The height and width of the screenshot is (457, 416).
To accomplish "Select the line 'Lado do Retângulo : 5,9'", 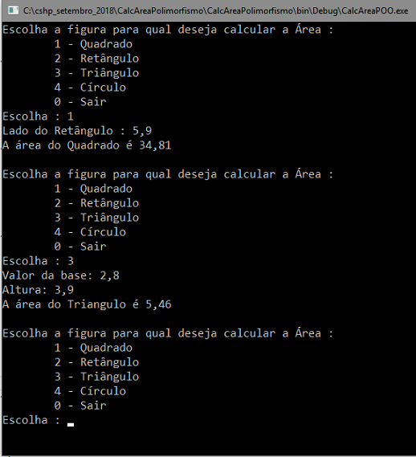I will 77,131.
